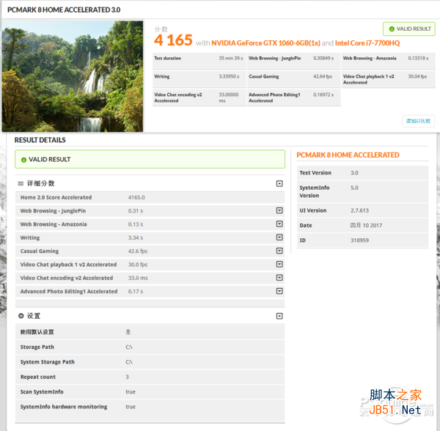Click the Web Browsing - JunglePin 0.30849 s cell

pos(293,61)
